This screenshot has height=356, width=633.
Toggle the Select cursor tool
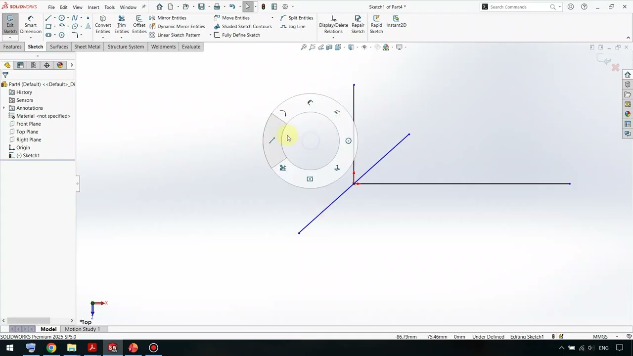(x=248, y=7)
